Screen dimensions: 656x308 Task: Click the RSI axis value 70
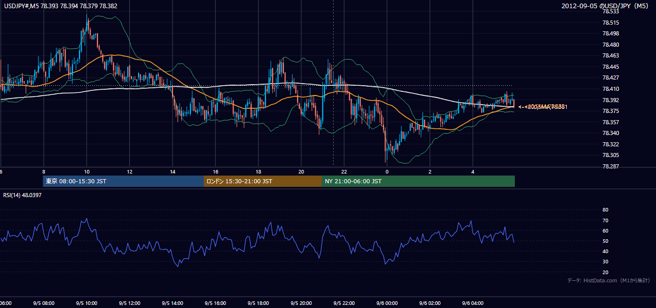605,220
